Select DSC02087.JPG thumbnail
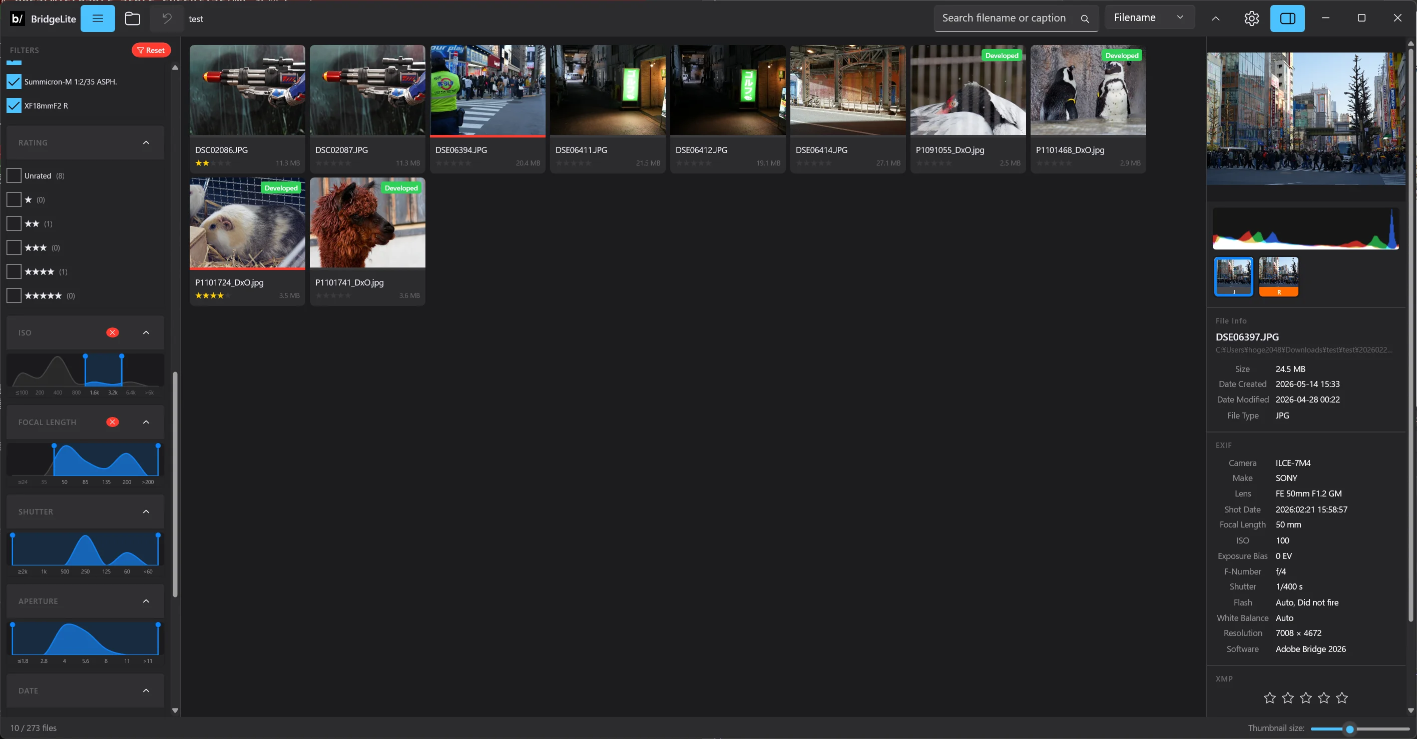 pyautogui.click(x=367, y=90)
